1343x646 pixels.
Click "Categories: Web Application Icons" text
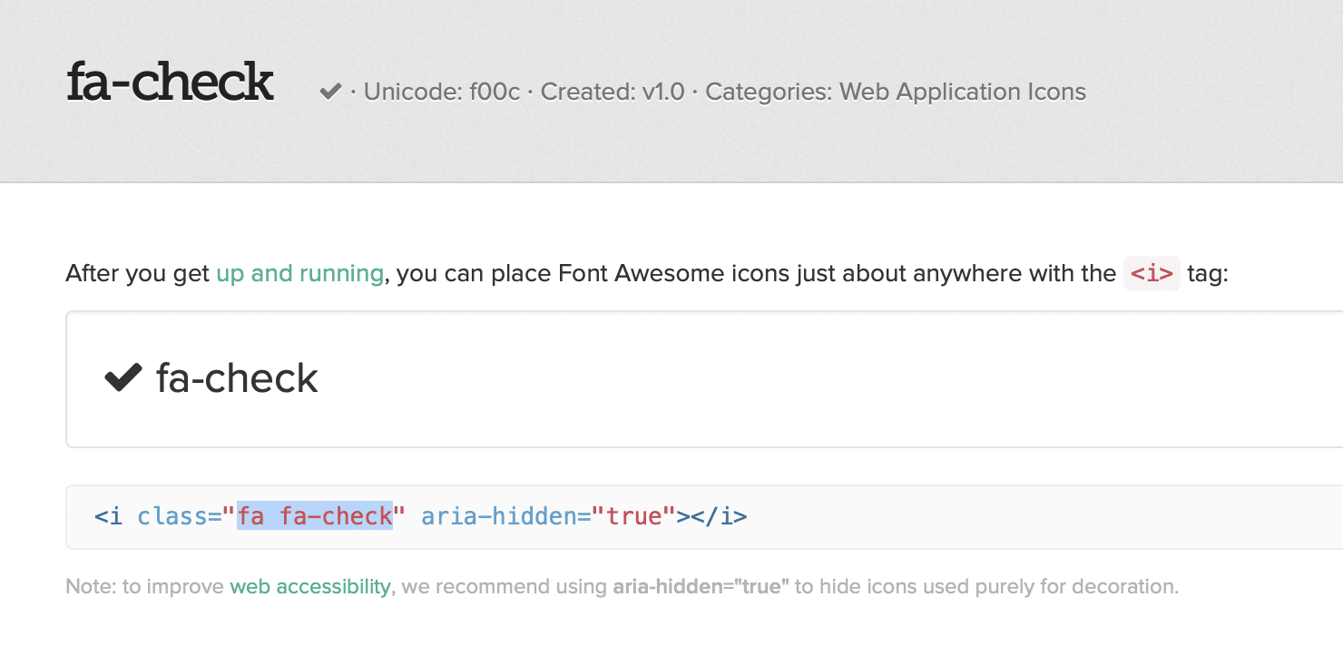(896, 92)
